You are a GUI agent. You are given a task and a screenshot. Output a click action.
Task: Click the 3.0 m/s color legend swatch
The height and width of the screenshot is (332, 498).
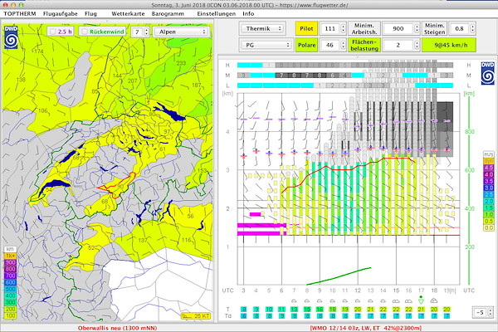489,188
